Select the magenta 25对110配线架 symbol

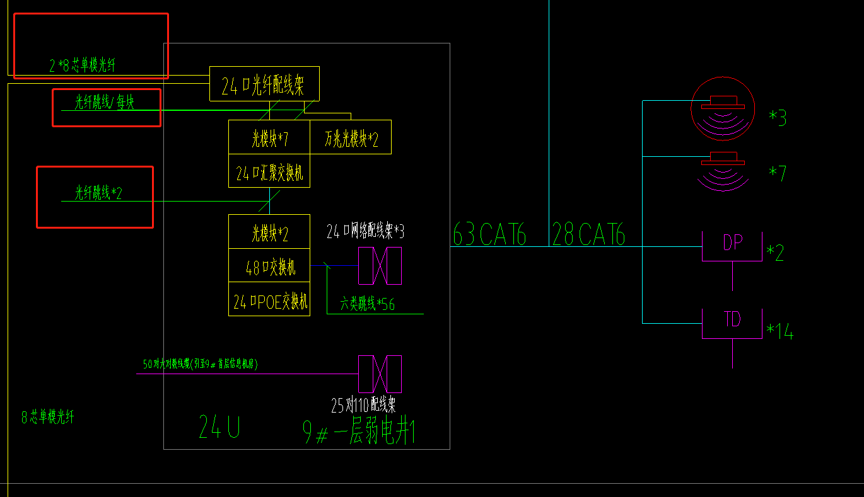tap(380, 374)
